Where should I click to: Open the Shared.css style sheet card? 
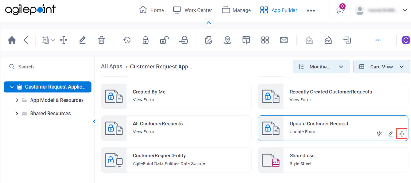pyautogui.click(x=333, y=160)
